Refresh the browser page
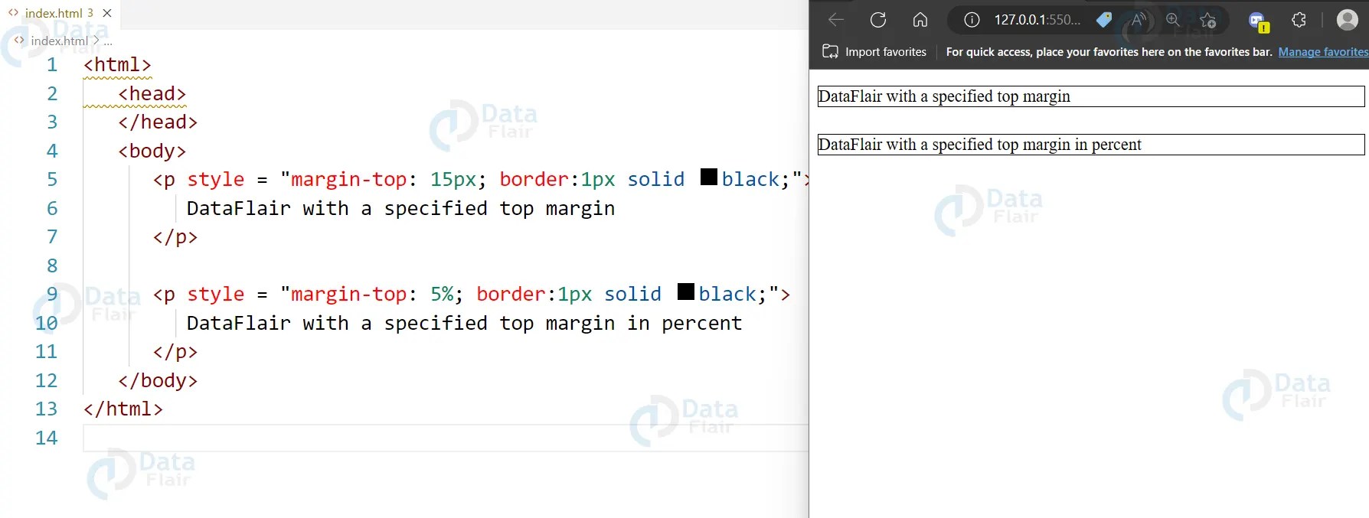1369x518 pixels. pyautogui.click(x=878, y=20)
